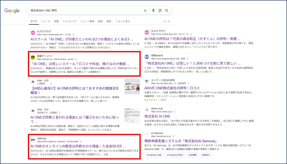
Task: Click the AI Samurai ONE sitelink chip
Action: 154,154
